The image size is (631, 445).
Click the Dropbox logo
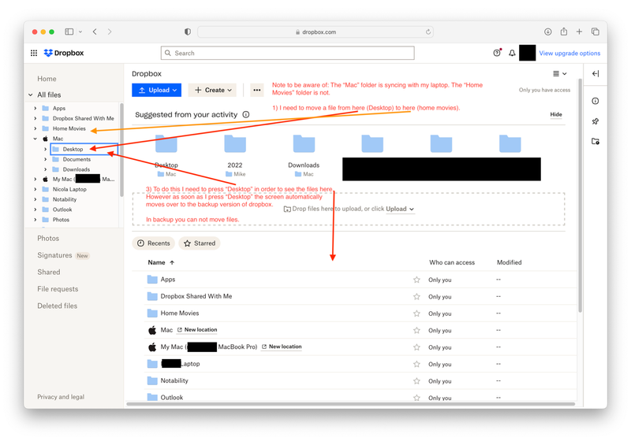click(x=64, y=53)
